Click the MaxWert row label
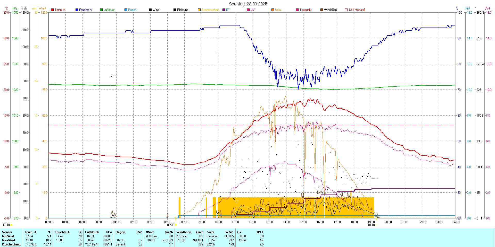The height and width of the screenshot is (247, 495). coord(8,240)
